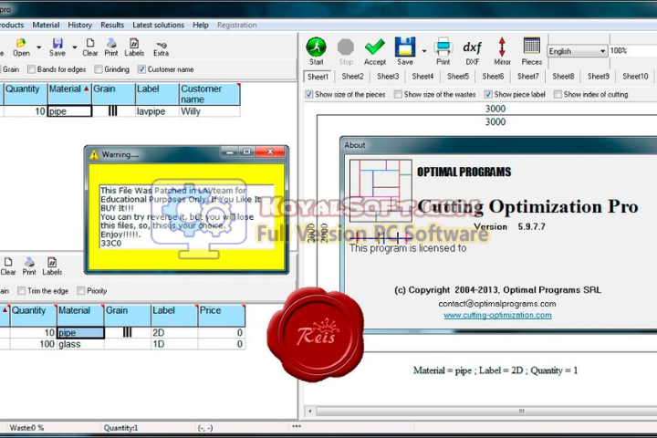Viewport: 657px width, 438px height.
Task: Start optimization with green running-man icon
Action: pyautogui.click(x=316, y=47)
